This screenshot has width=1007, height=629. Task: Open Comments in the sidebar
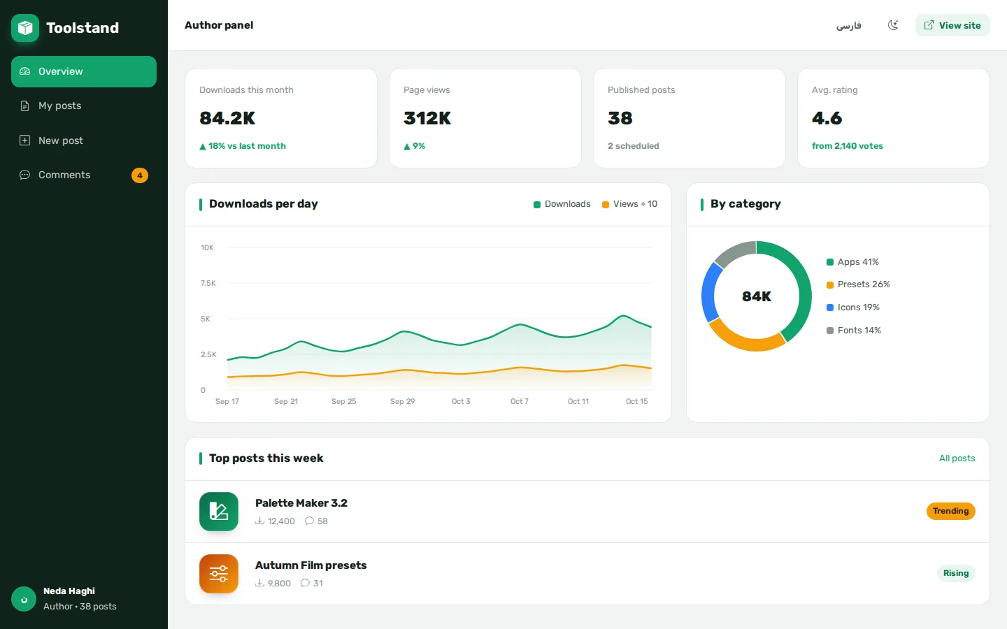point(84,175)
